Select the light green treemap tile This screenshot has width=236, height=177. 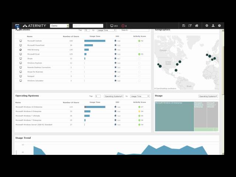coord(204,129)
